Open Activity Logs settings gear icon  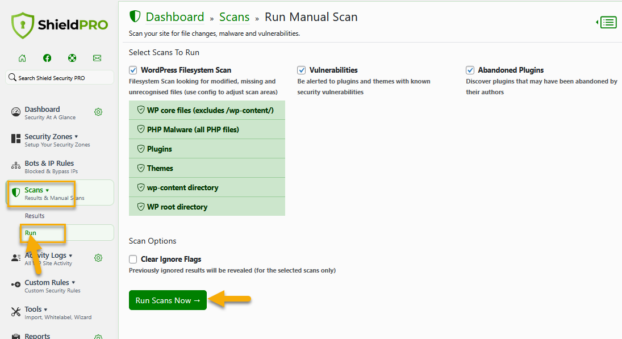pos(98,258)
